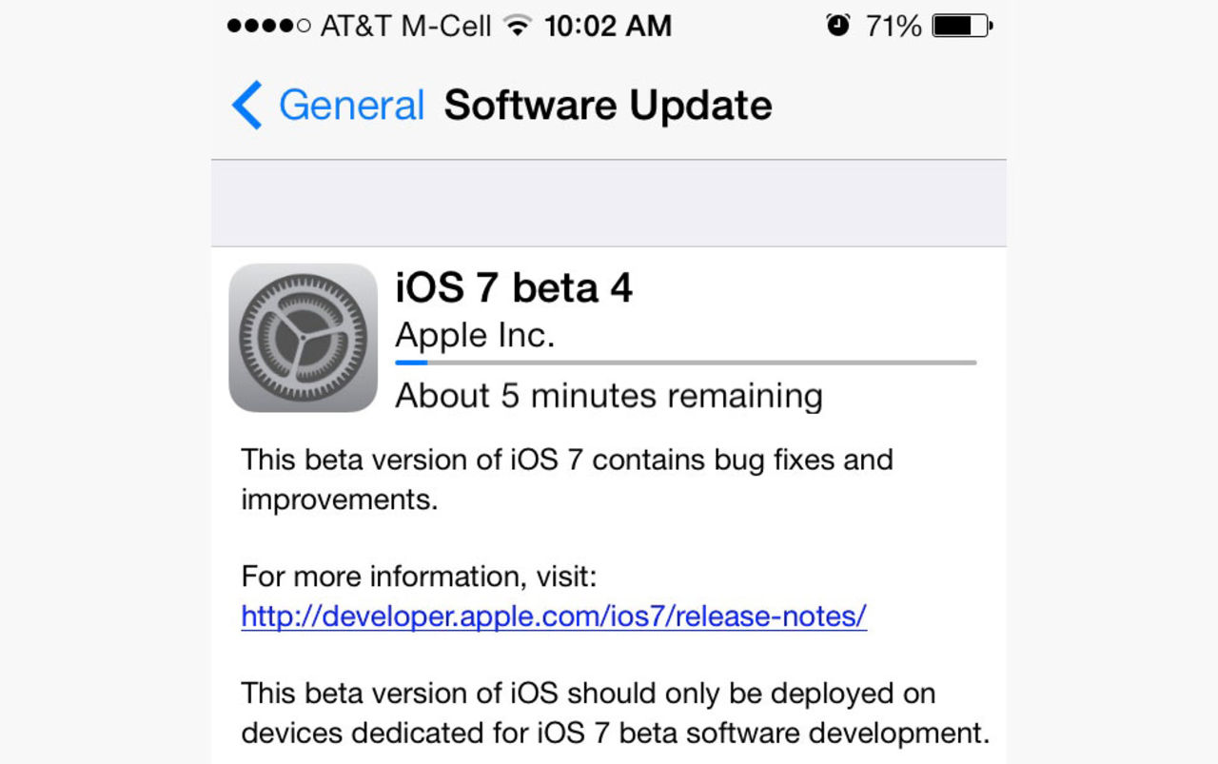
Task: Select the bug fixes description text
Action: (x=565, y=479)
